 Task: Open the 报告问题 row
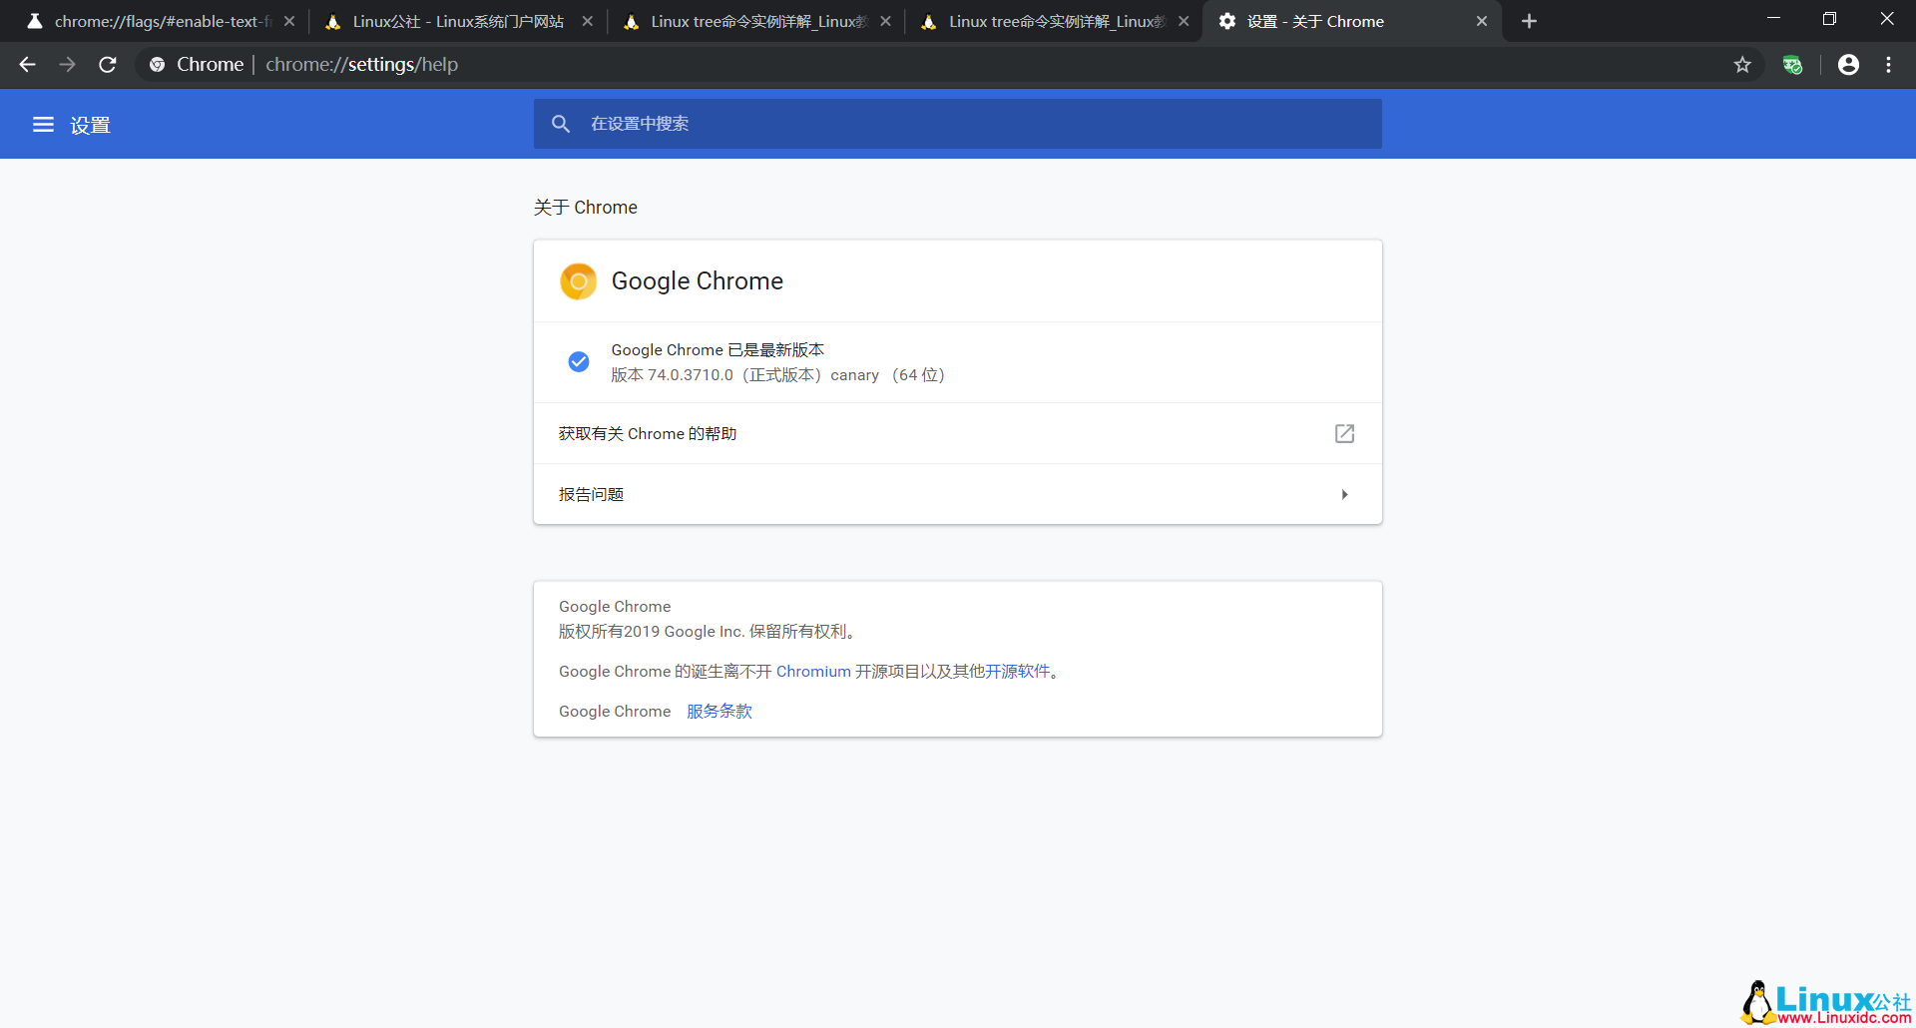(x=958, y=494)
